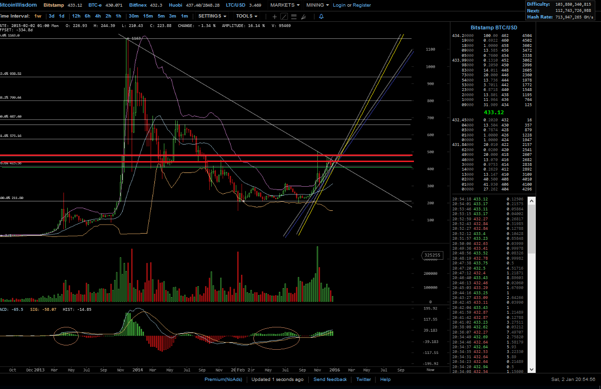Set time interval to 4h

tap(98, 16)
